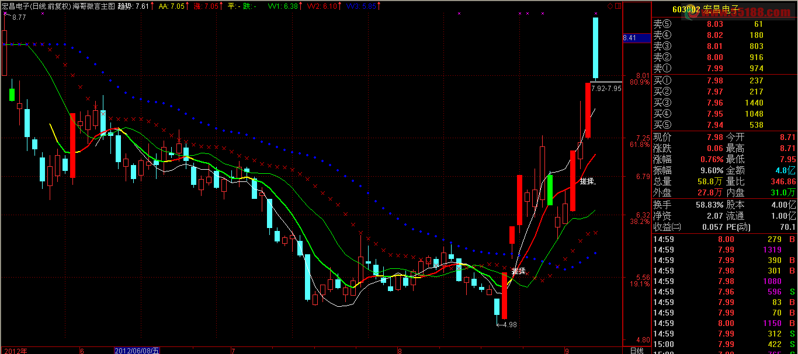Click the 现价 value 7.98

tap(714, 137)
